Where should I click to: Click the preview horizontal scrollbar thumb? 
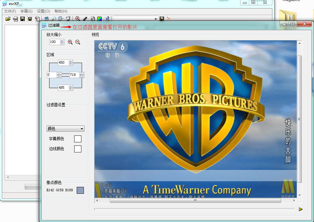point(195,200)
